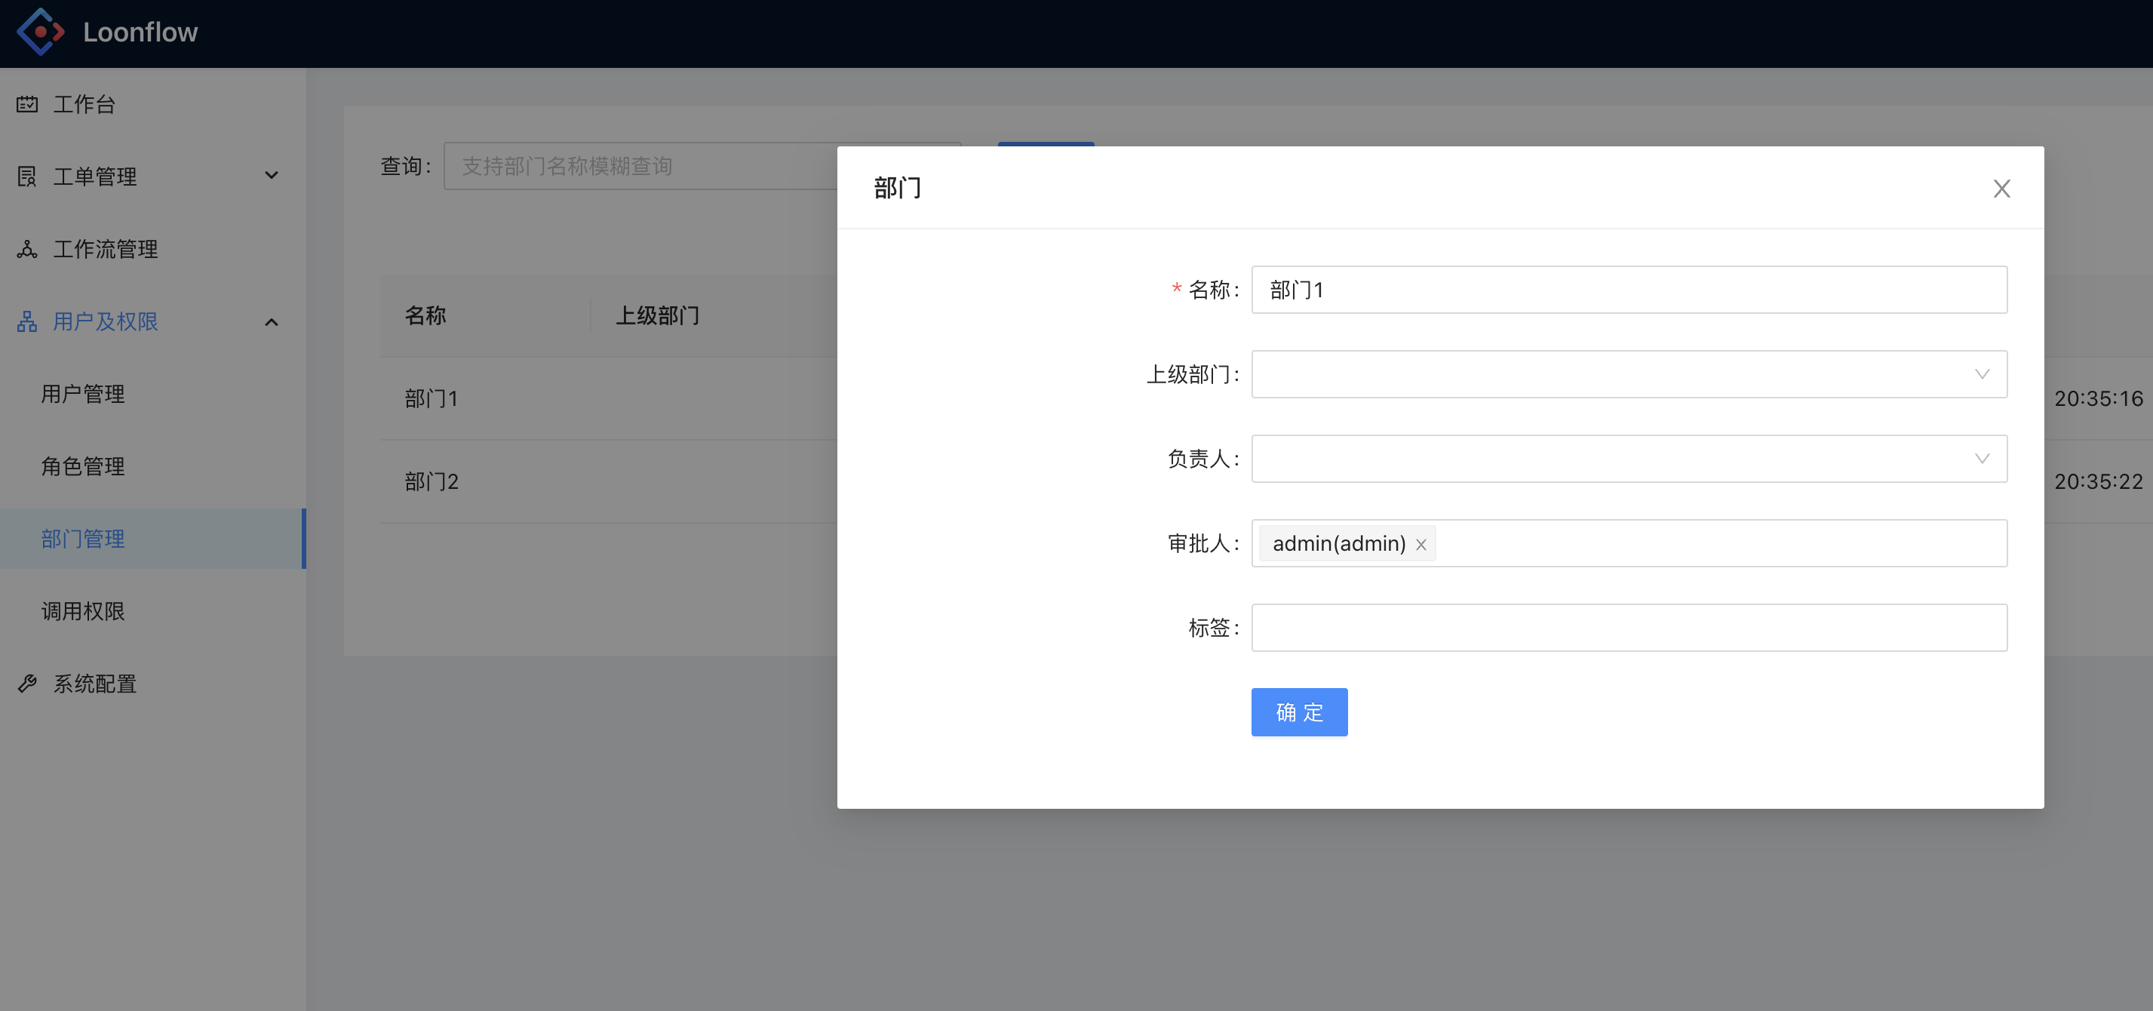Click the department search query field
The image size is (2153, 1011).
(x=640, y=167)
